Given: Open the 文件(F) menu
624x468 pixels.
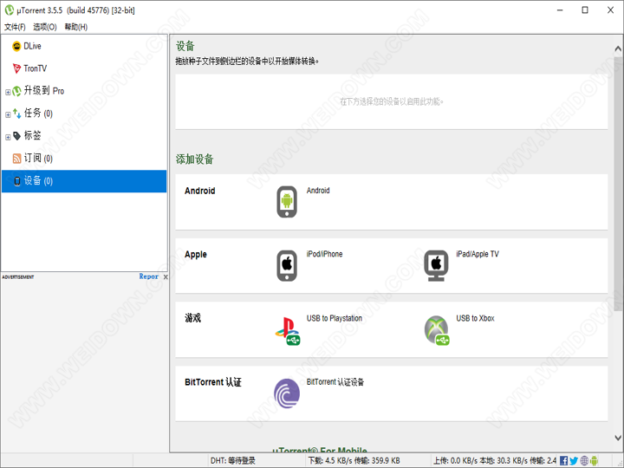Looking at the screenshot, I should 15,27.
